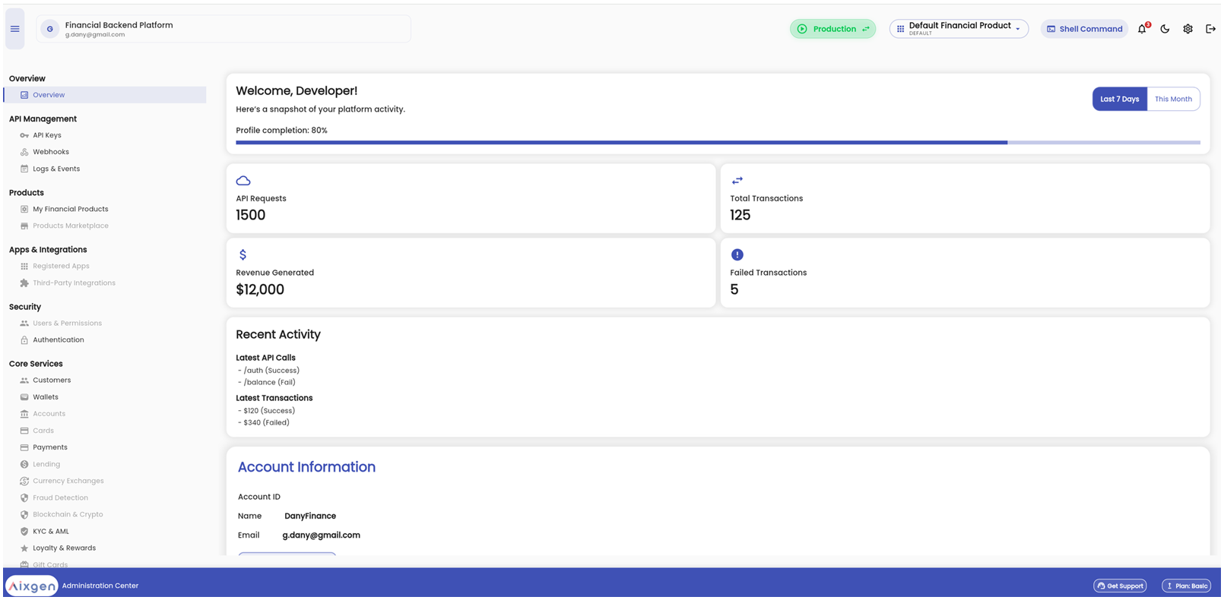
Task: Switch the Production environment toggle
Action: click(x=832, y=29)
